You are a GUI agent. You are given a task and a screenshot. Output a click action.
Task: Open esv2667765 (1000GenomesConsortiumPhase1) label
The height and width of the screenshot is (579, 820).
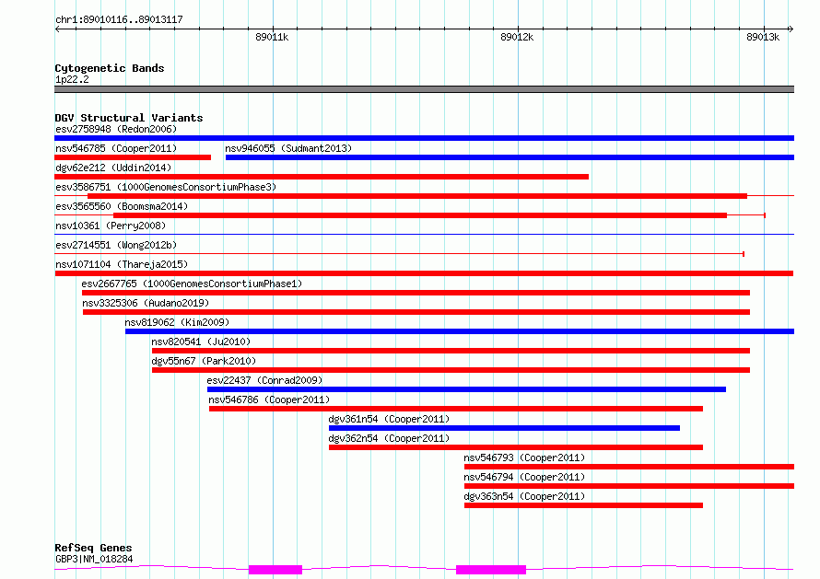(192, 284)
